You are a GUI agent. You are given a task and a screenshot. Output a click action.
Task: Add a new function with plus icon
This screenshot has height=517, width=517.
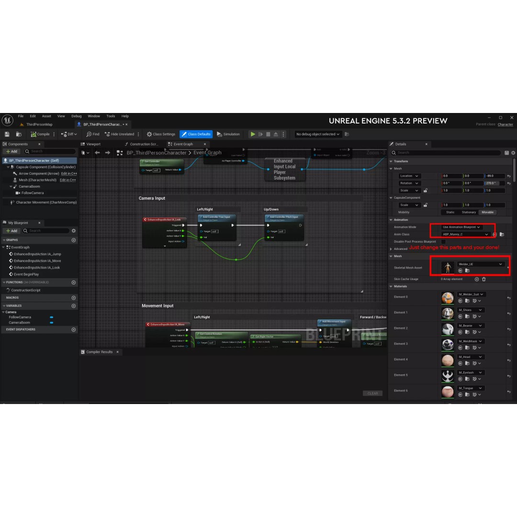(74, 282)
